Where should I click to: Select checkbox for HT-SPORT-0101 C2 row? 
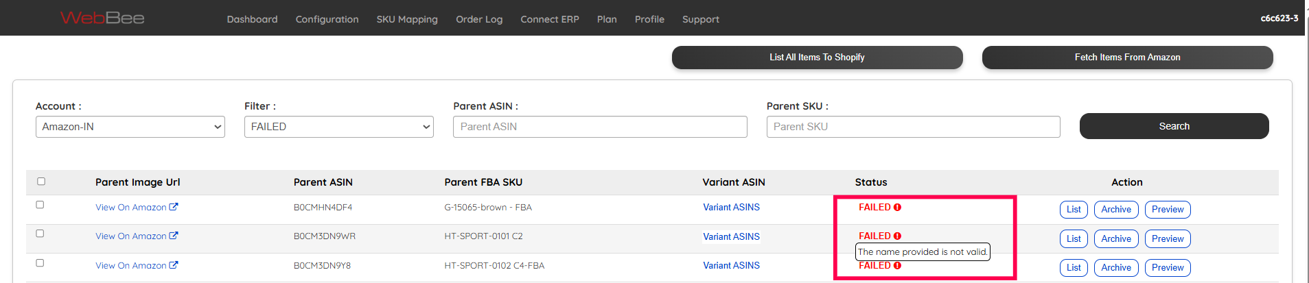point(40,234)
